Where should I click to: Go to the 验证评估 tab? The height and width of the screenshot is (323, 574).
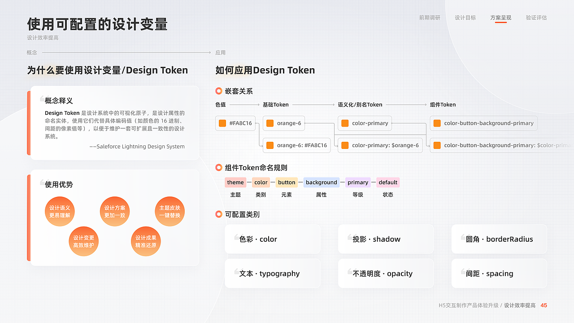pos(536,17)
